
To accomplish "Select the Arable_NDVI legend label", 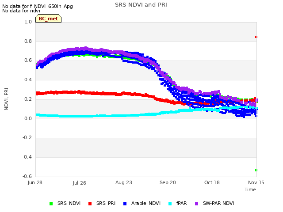I will pos(146,203).
